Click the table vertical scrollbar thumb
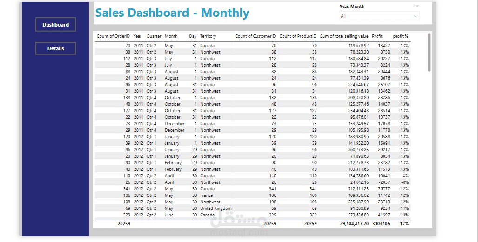Viewport: 478px width, 242px height. pos(429,53)
